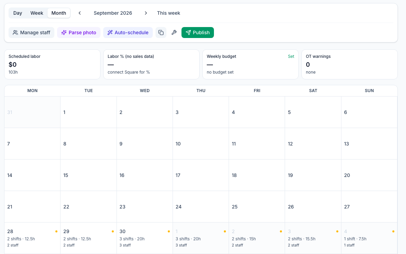Click the September 2026 month label
The width and height of the screenshot is (406, 254).
[113, 13]
